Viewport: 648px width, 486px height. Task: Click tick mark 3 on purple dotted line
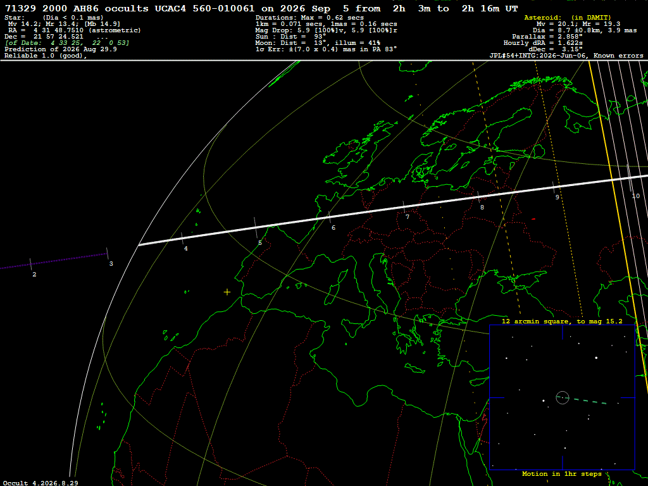coord(108,254)
